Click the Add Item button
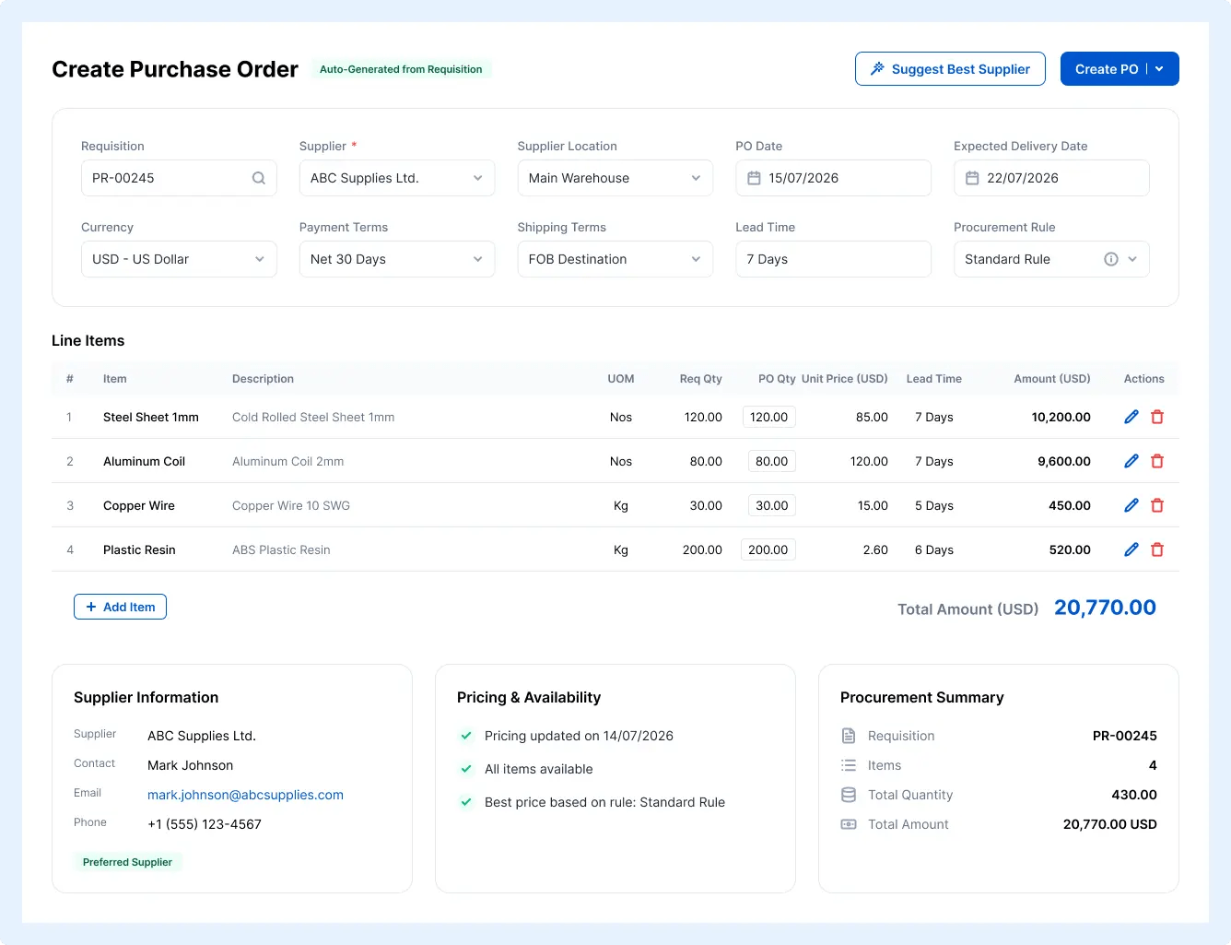The width and height of the screenshot is (1231, 945). click(120, 607)
